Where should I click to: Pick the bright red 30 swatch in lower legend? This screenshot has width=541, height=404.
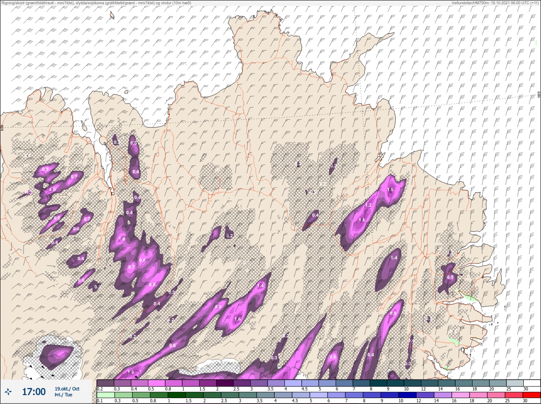(x=531, y=395)
